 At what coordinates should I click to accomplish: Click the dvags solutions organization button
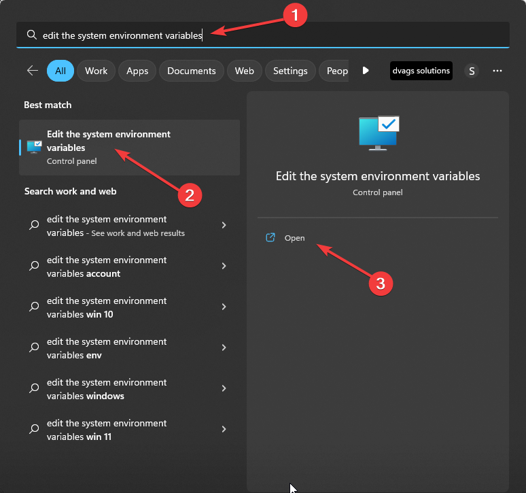[421, 71]
